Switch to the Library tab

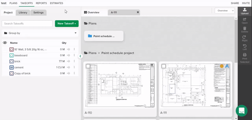click(x=23, y=13)
